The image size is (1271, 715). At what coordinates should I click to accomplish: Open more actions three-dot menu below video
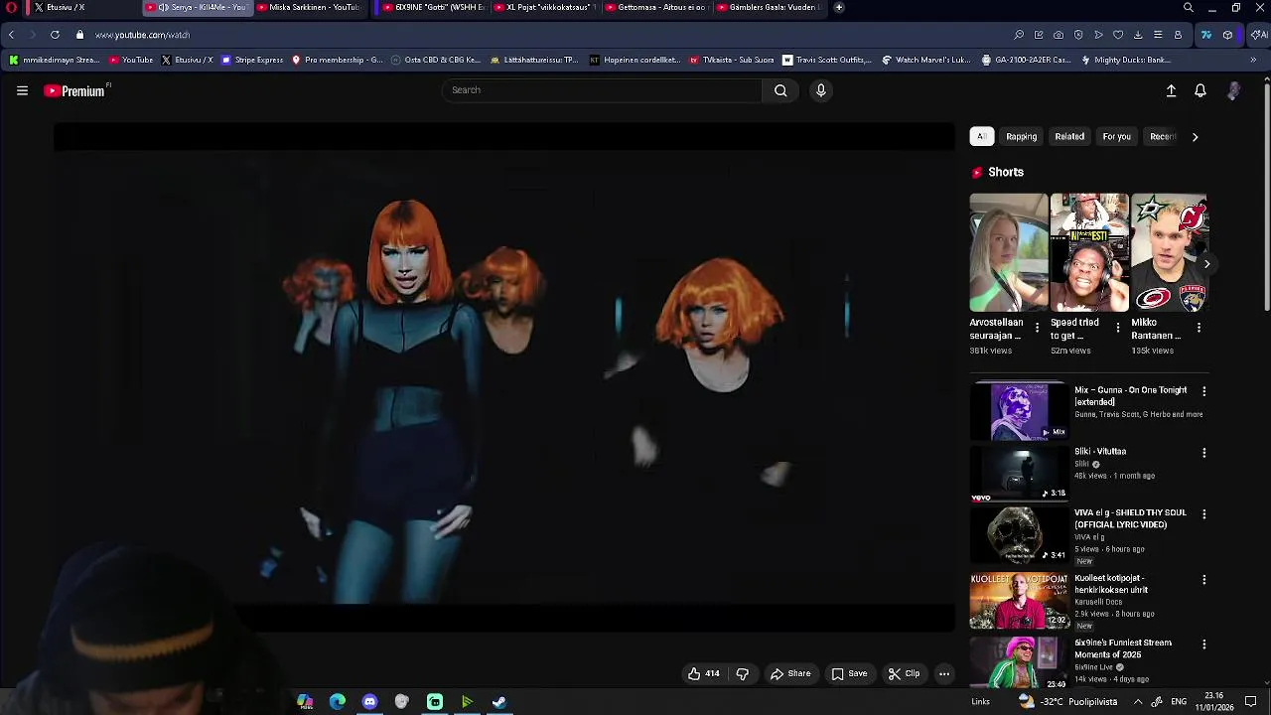point(944,673)
